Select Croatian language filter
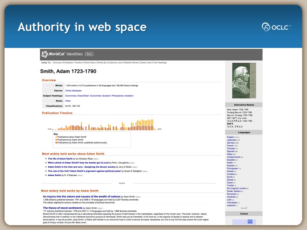This screenshot has width=307, height=230. 231,174
